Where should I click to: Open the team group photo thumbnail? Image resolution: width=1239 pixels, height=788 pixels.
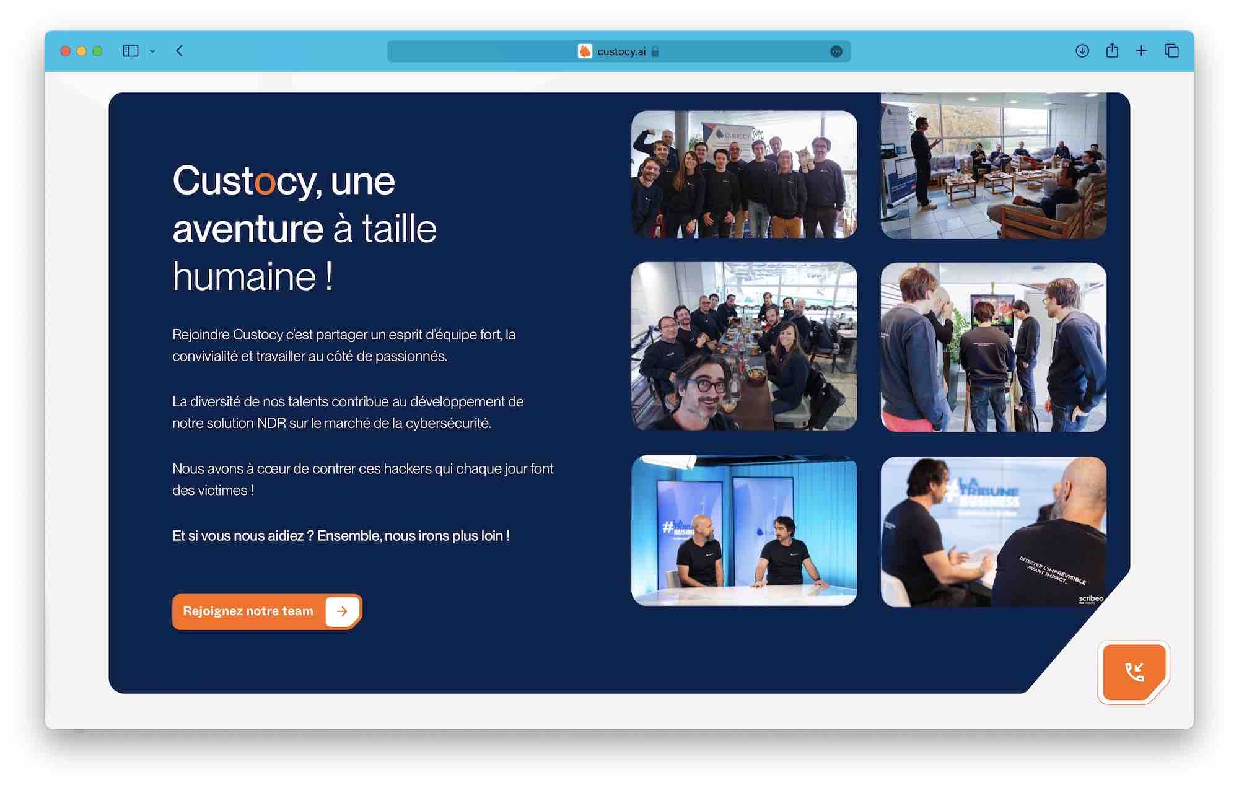click(x=743, y=174)
